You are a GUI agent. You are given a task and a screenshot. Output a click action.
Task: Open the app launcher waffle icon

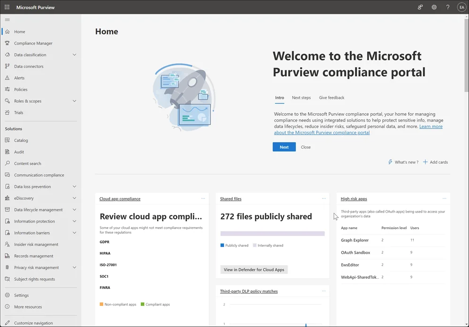[x=7, y=7]
